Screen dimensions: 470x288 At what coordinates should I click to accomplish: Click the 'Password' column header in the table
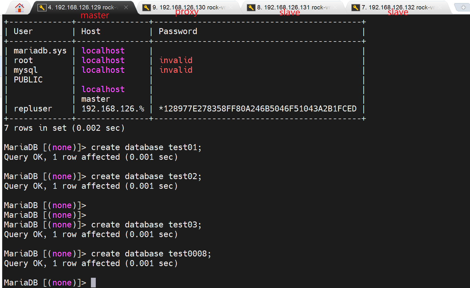tap(178, 32)
